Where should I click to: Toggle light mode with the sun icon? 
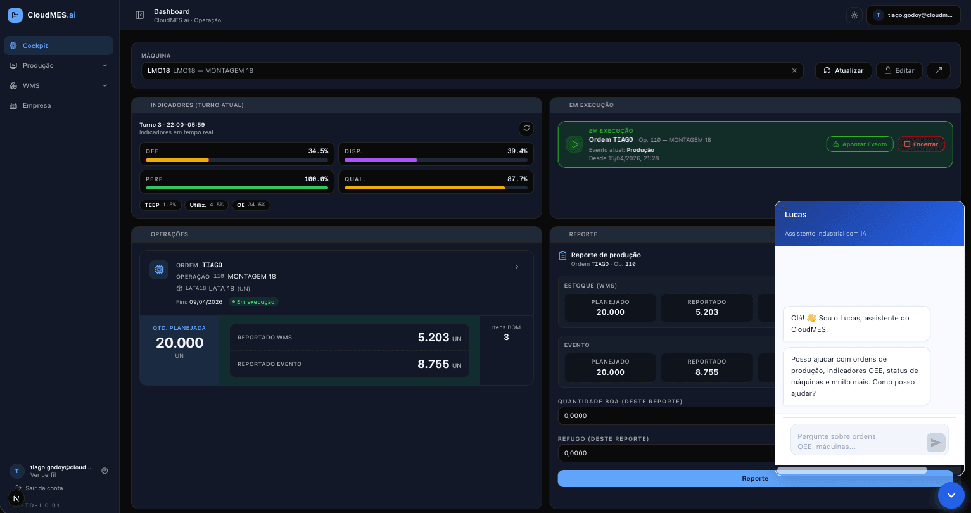tap(854, 15)
